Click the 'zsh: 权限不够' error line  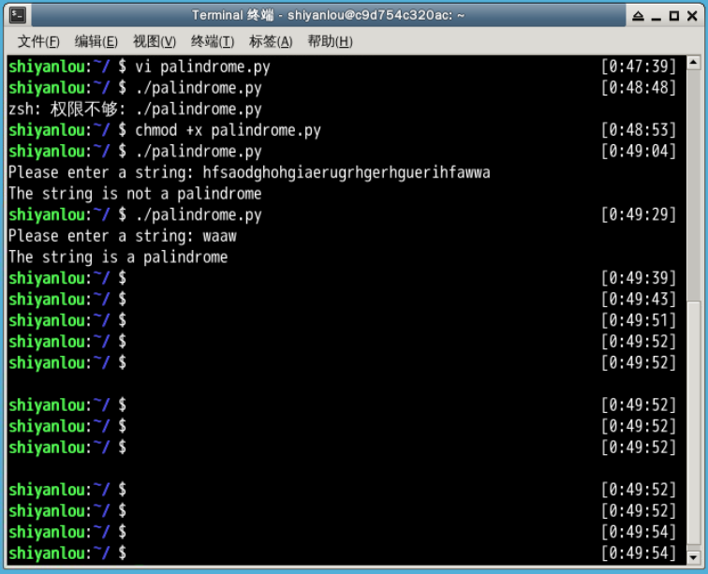[135, 110]
